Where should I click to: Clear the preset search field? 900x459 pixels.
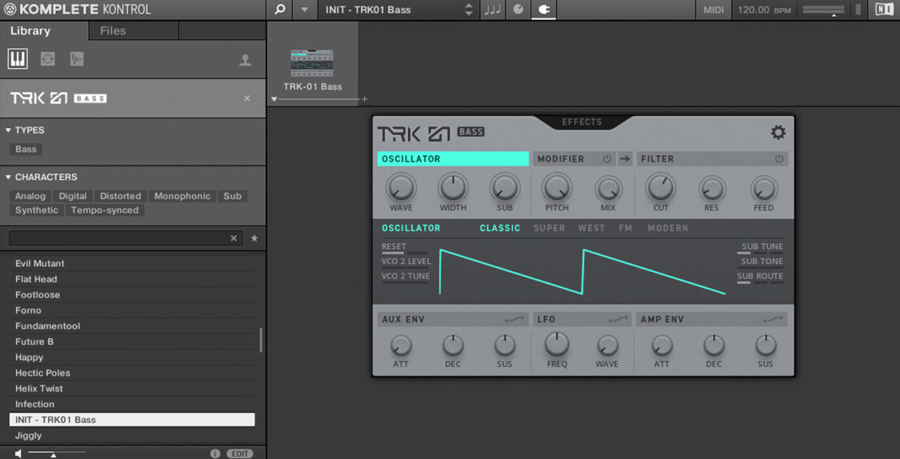point(234,238)
